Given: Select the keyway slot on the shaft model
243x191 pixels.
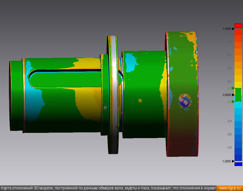Looking at the screenshot, I should coord(65,79).
